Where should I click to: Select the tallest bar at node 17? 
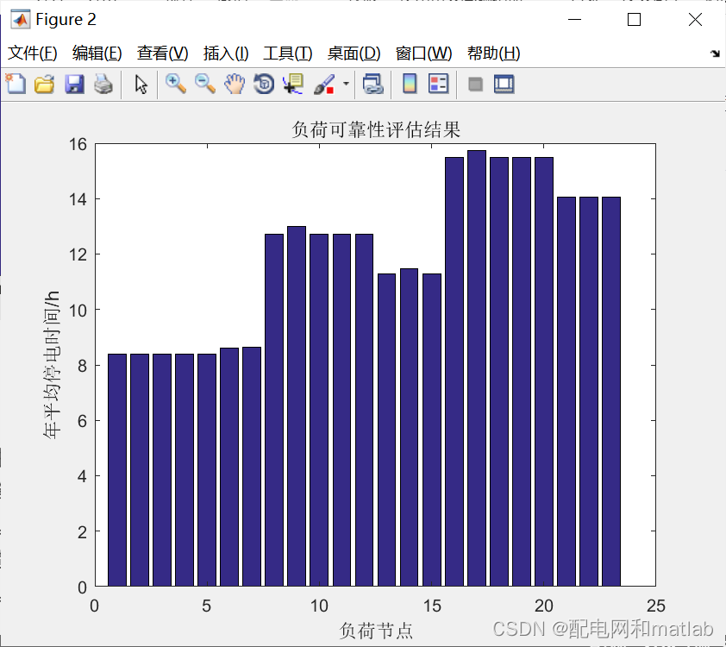[477, 368]
